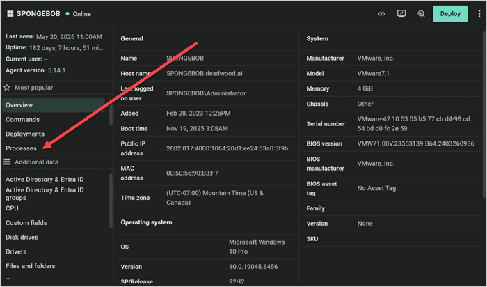Click the General section heading
This screenshot has height=287, width=487.
point(132,38)
